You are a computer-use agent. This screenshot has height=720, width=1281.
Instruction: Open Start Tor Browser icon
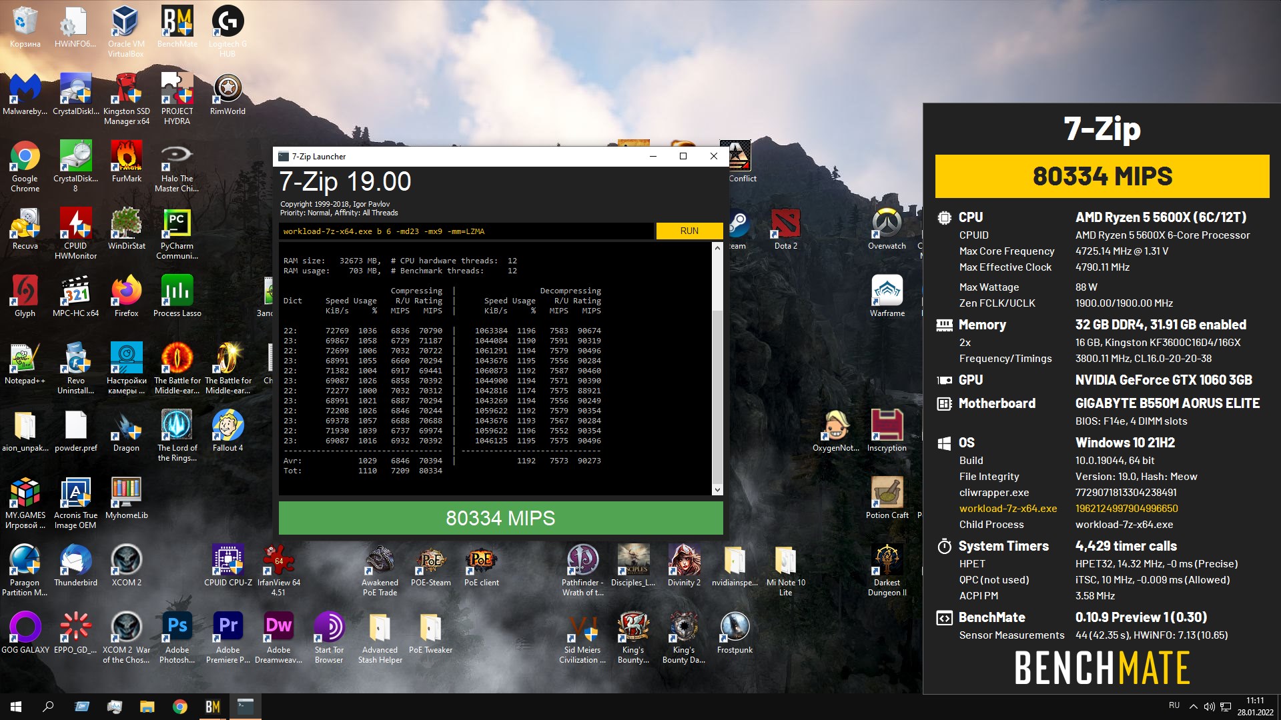(329, 637)
